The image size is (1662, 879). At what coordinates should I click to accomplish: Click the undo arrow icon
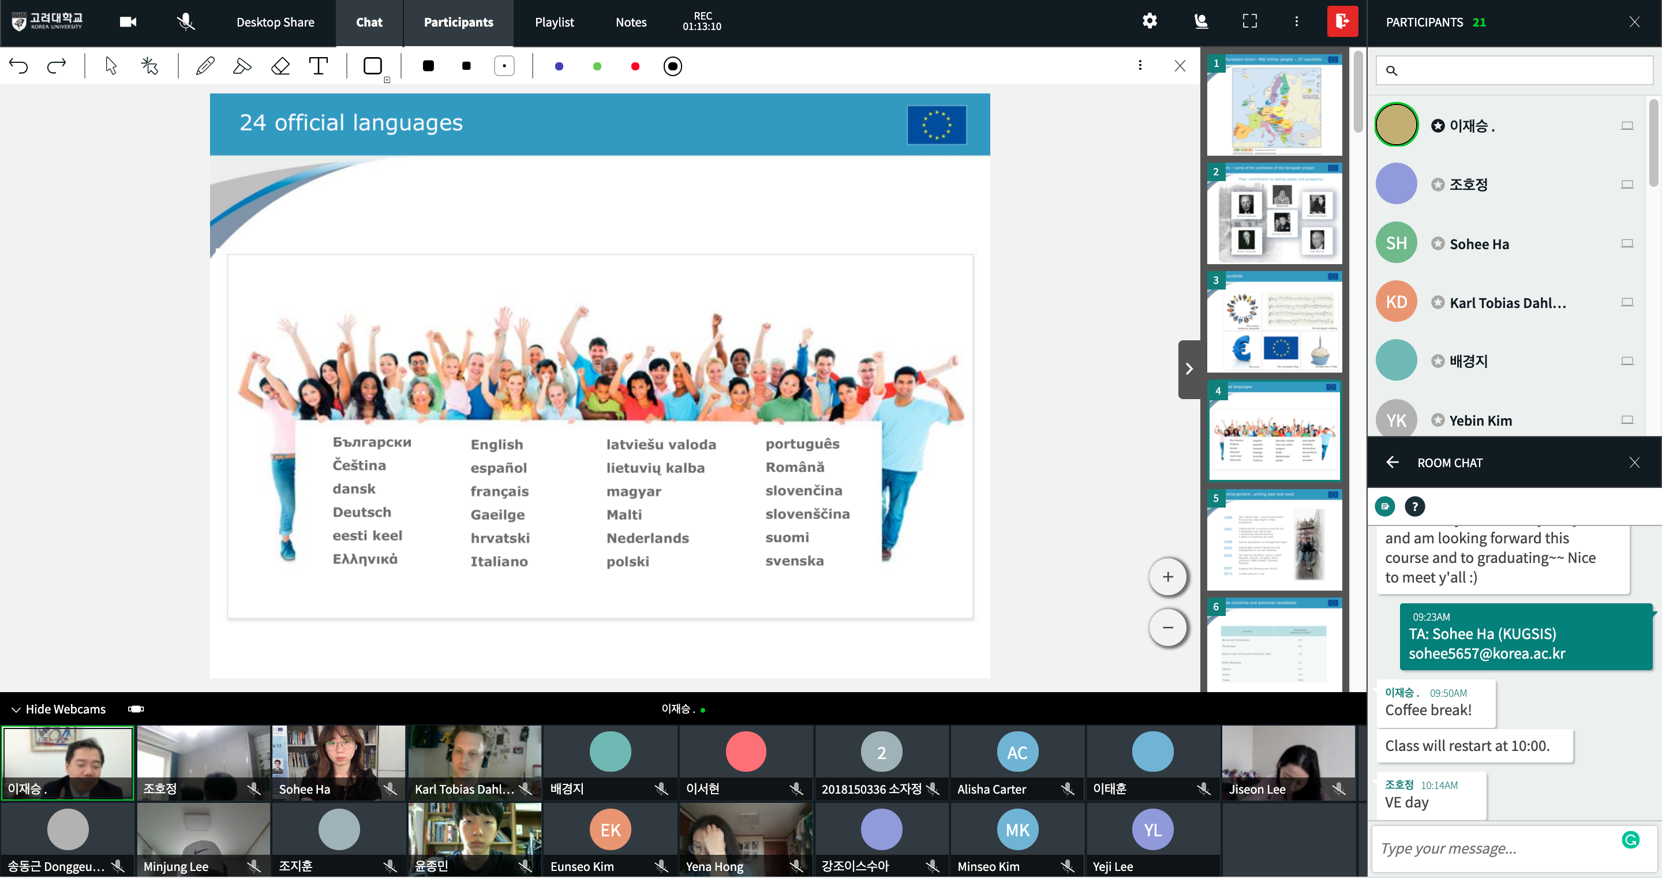pyautogui.click(x=18, y=66)
